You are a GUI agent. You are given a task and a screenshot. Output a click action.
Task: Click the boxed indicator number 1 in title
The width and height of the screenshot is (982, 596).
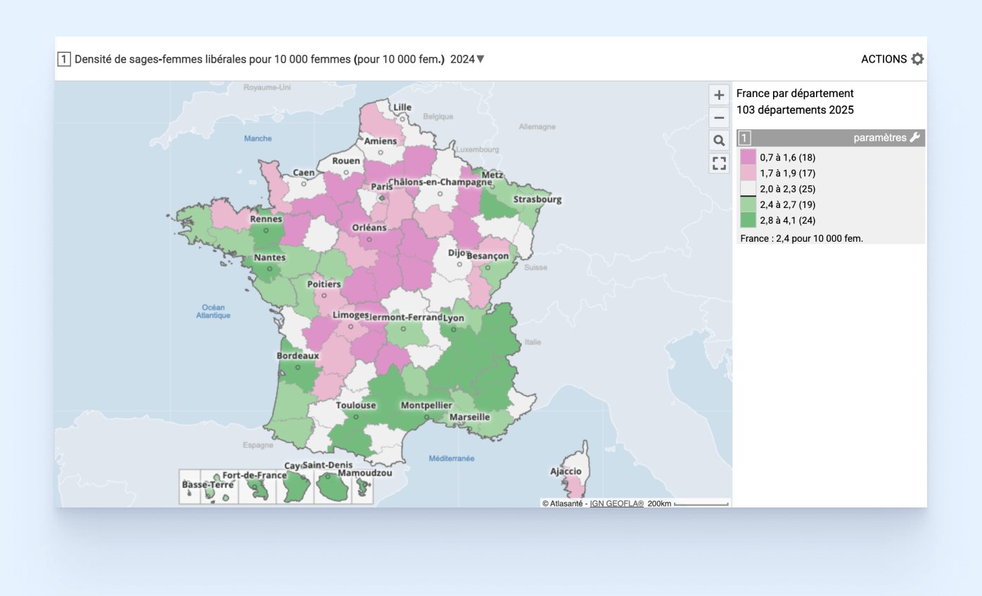(x=63, y=59)
